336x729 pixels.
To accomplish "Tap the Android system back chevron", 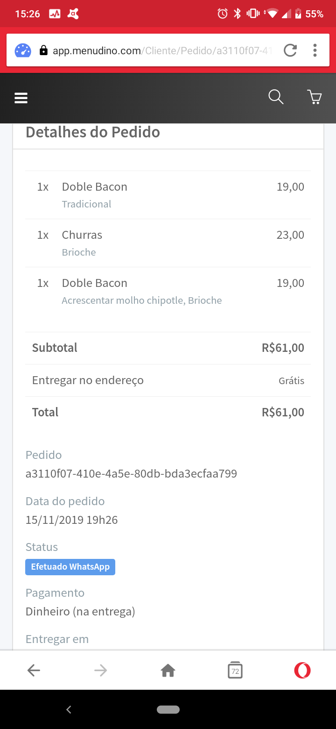I will (69, 709).
